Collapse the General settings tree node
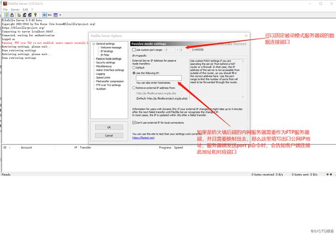This screenshot has height=235, width=336. tap(94, 44)
